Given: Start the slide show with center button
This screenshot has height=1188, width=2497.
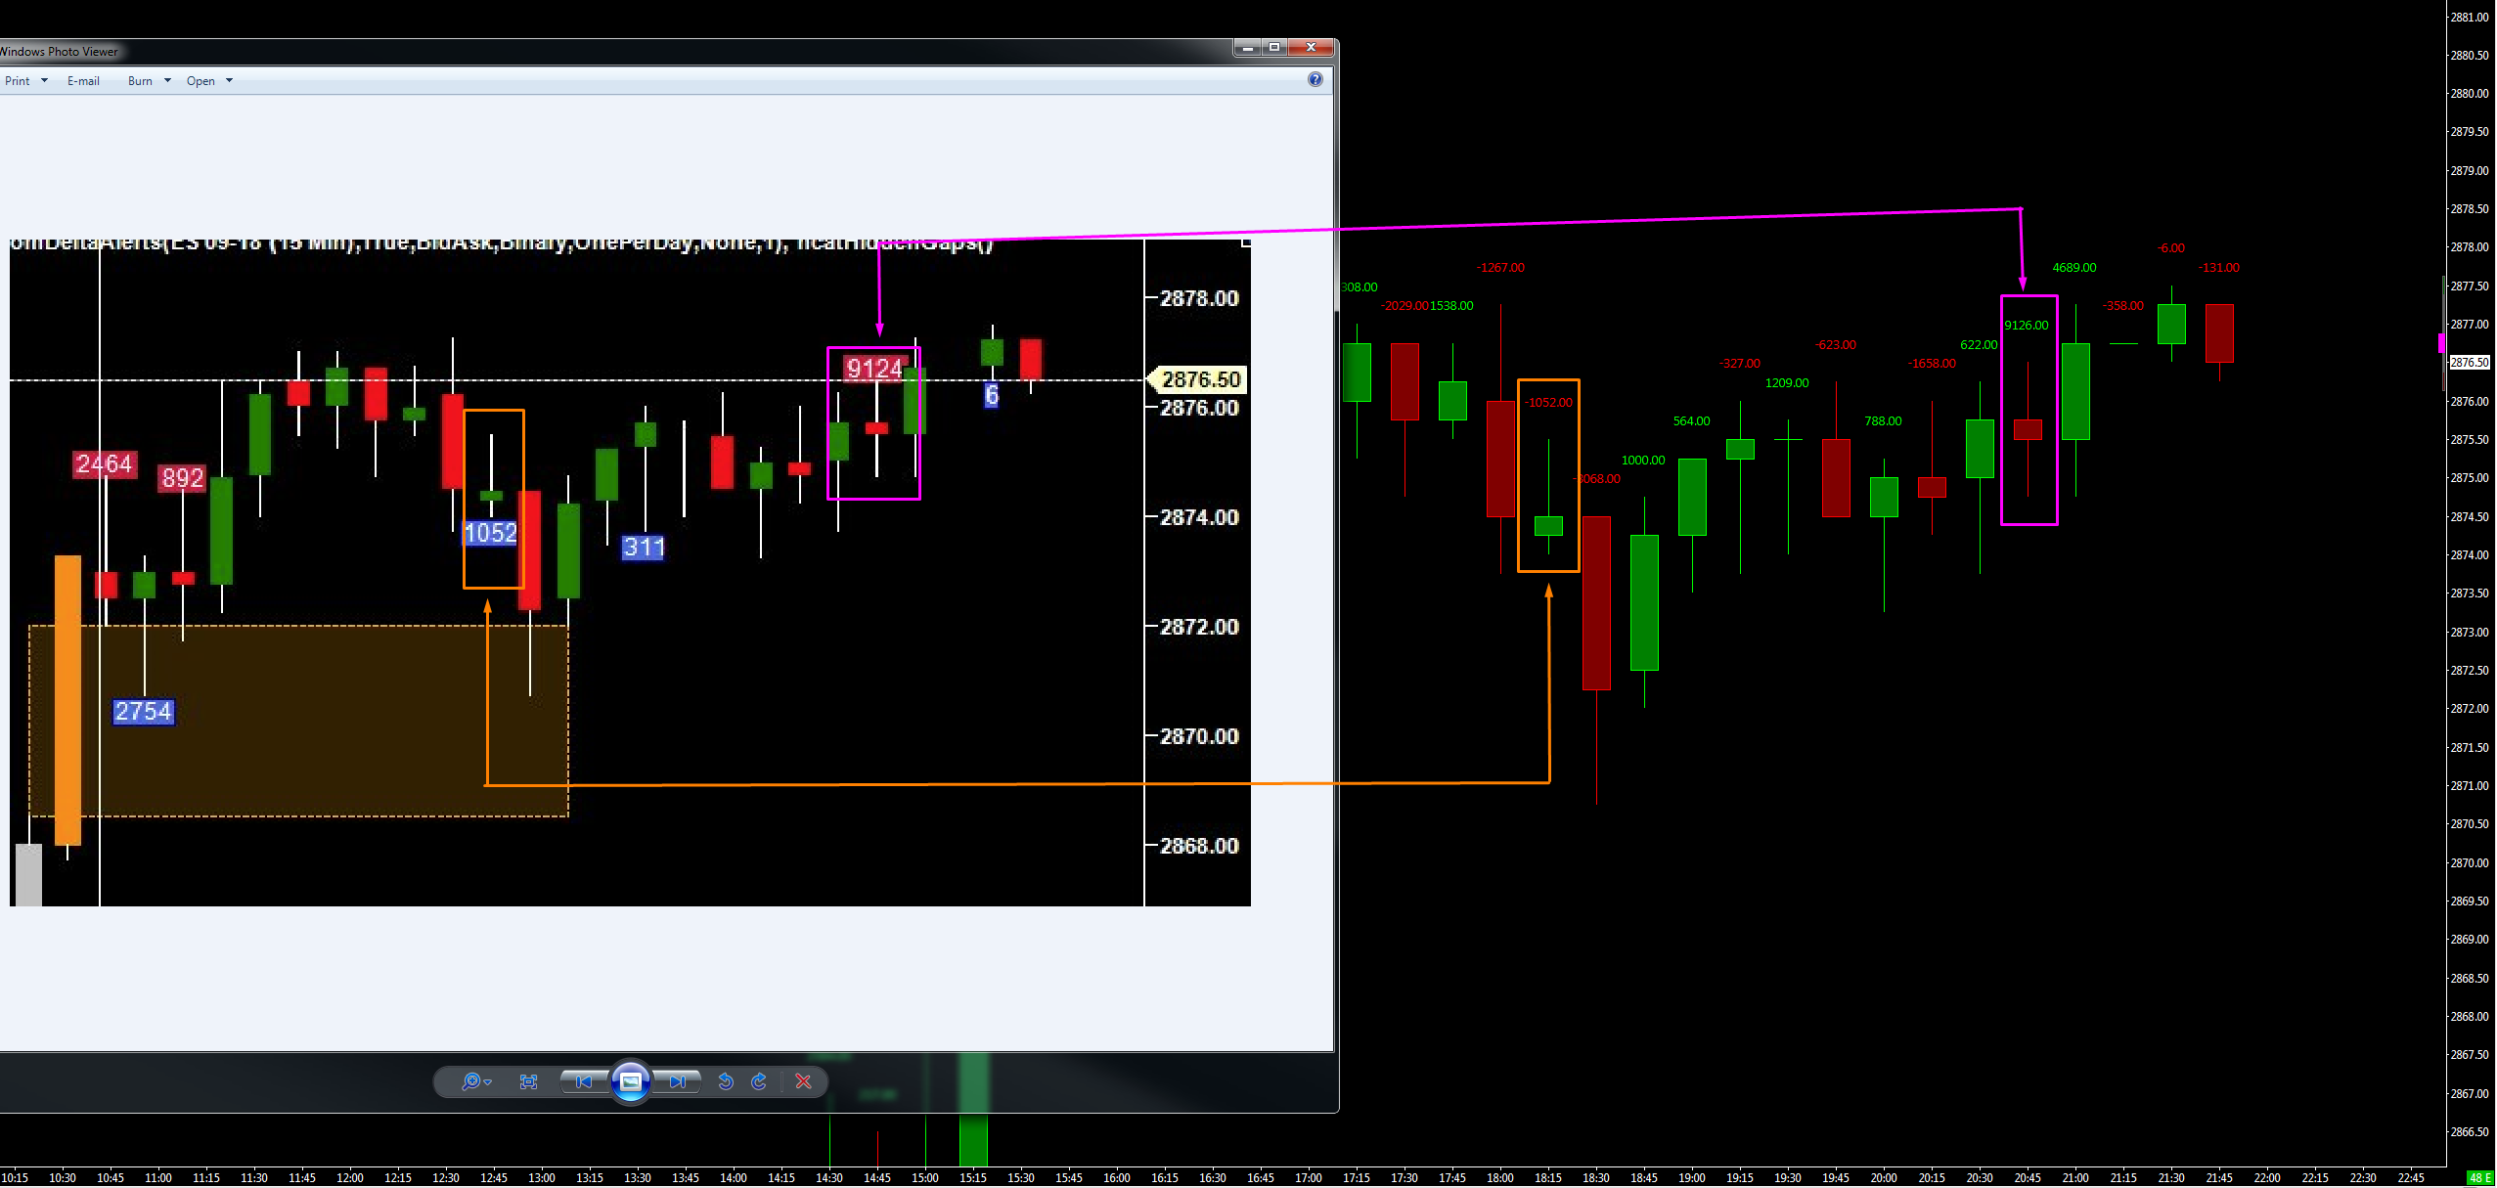Looking at the screenshot, I should pos(631,1081).
